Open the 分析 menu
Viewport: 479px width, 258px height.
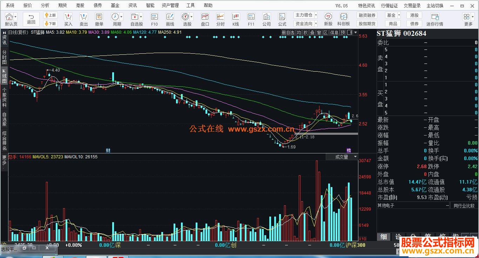point(45,5)
